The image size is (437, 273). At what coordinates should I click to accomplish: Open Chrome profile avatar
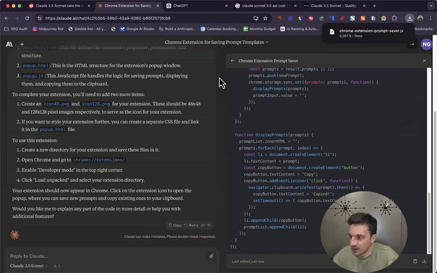pyautogui.click(x=420, y=18)
